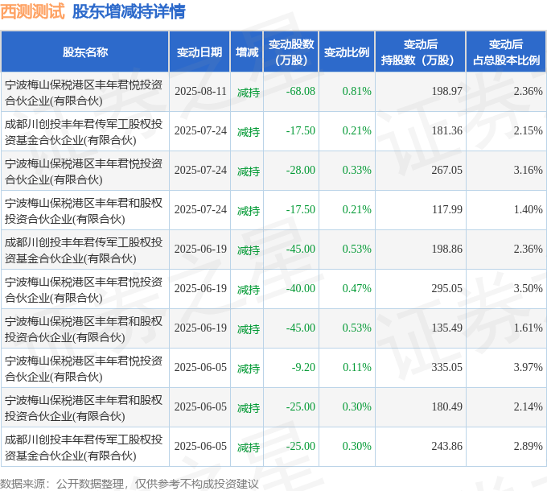
Task: Click the 数据来源 footer disclaimer text
Action: pos(129,484)
